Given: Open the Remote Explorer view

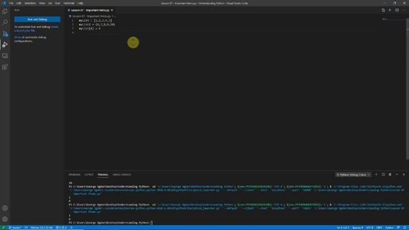Looking at the screenshot, I should 5,56.
